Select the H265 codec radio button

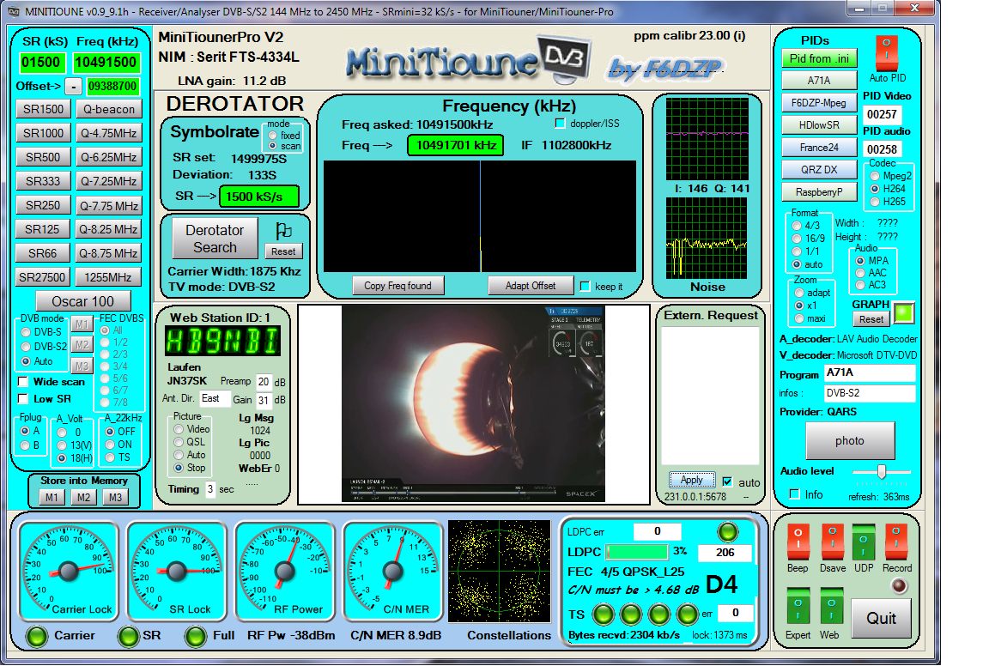click(x=875, y=202)
